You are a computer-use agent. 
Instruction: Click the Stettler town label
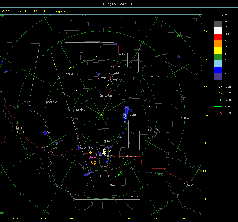[154, 76]
